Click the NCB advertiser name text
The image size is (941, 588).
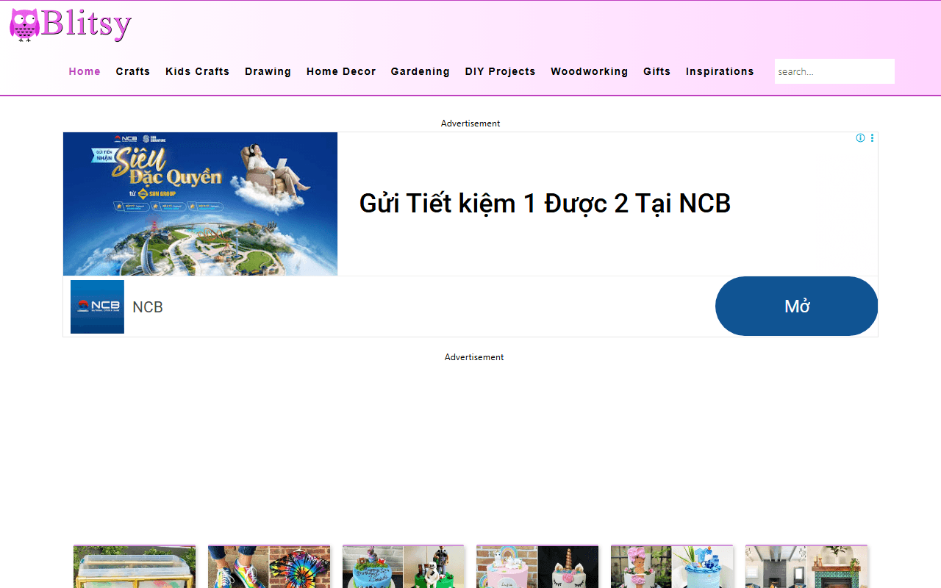click(x=148, y=307)
